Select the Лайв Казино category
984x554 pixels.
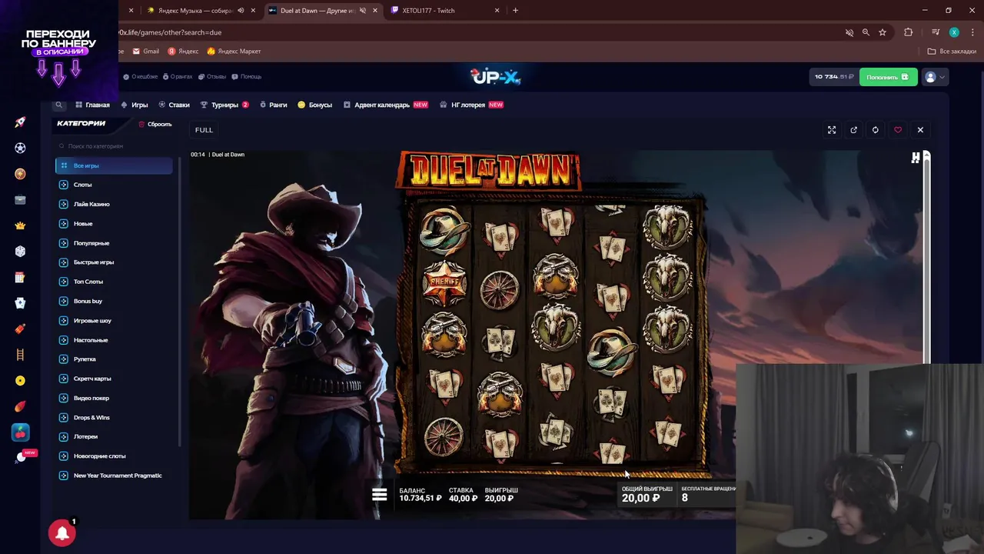114,204
